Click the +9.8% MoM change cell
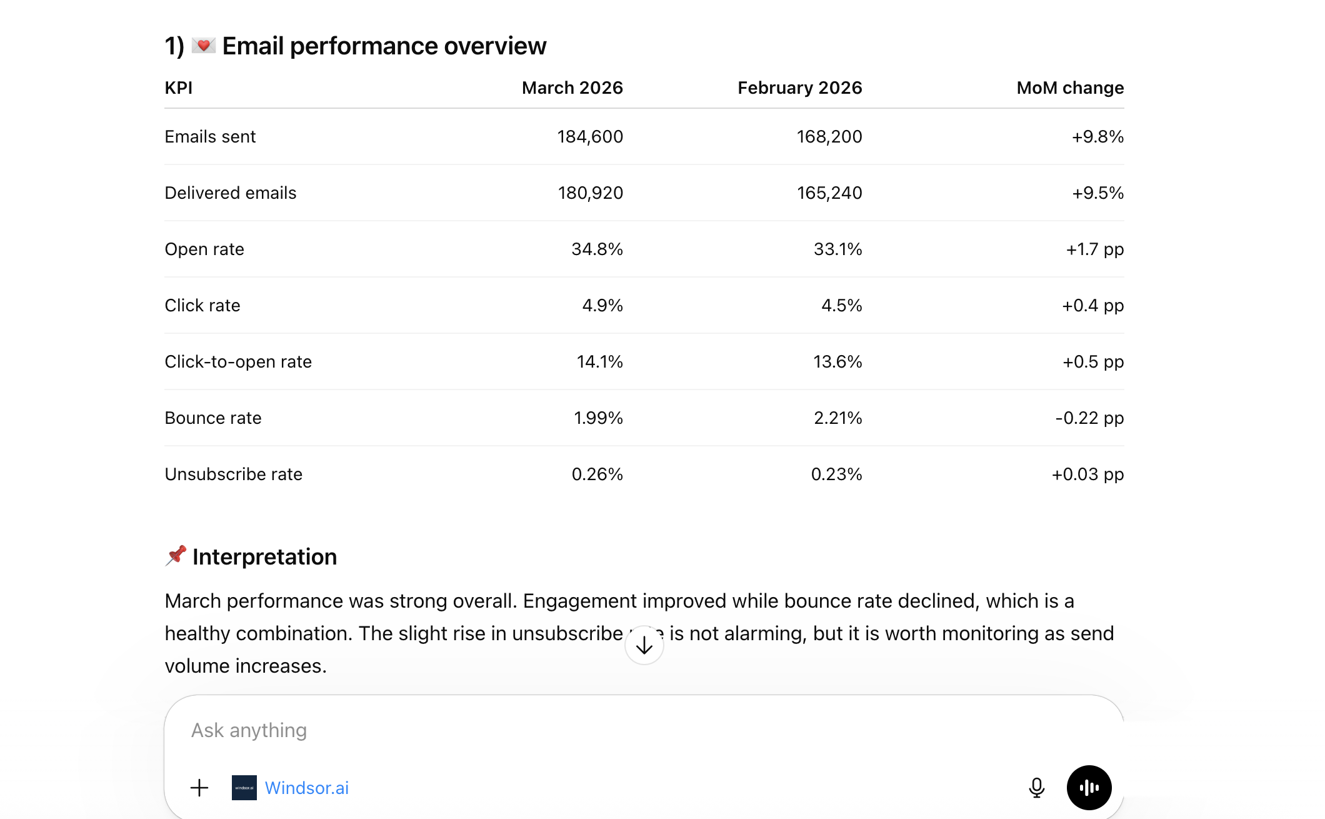 pyautogui.click(x=1097, y=136)
